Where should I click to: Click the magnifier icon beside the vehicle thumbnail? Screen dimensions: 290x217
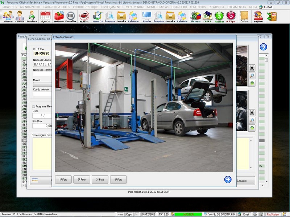point(252,76)
